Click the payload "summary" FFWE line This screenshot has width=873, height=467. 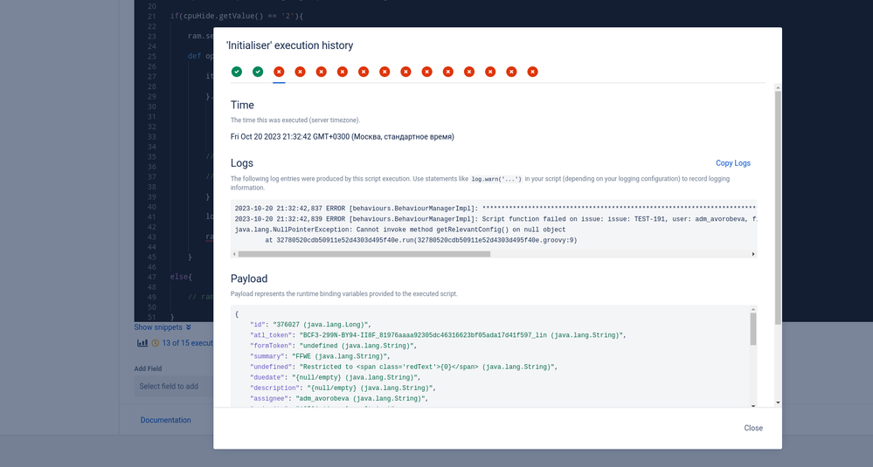(320, 356)
